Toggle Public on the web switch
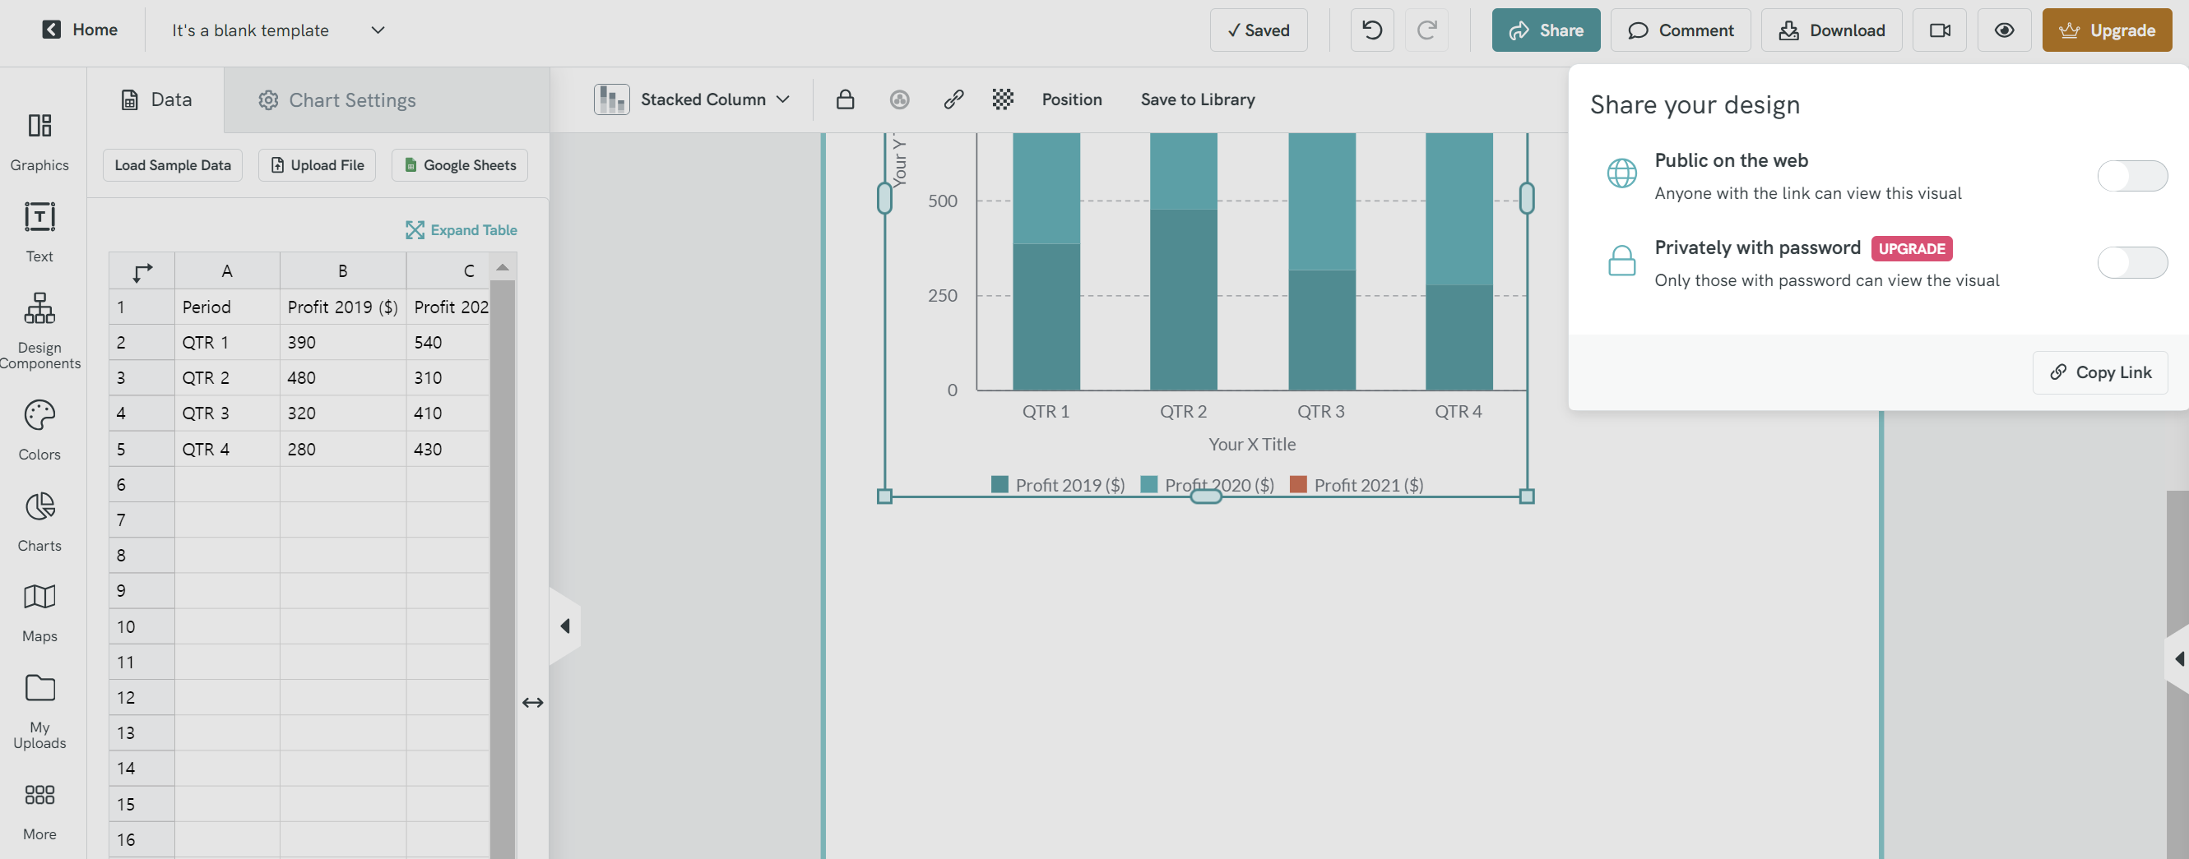Image resolution: width=2189 pixels, height=859 pixels. [2131, 176]
